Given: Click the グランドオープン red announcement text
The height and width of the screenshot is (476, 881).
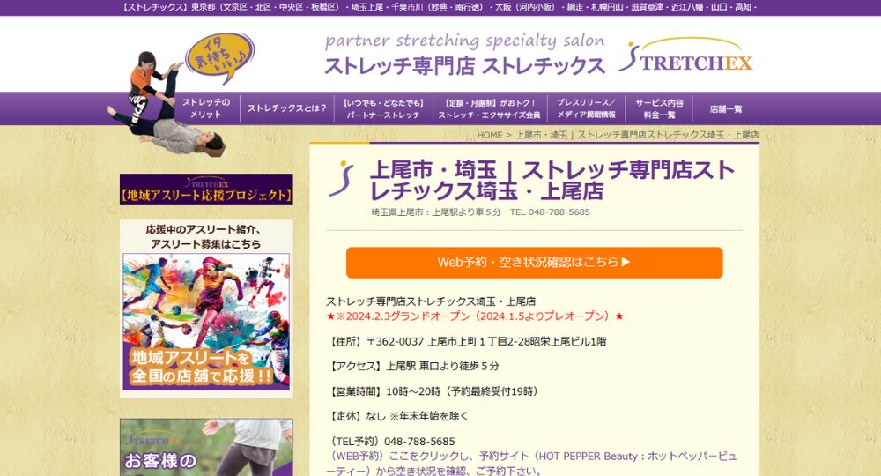Looking at the screenshot, I should (x=475, y=316).
